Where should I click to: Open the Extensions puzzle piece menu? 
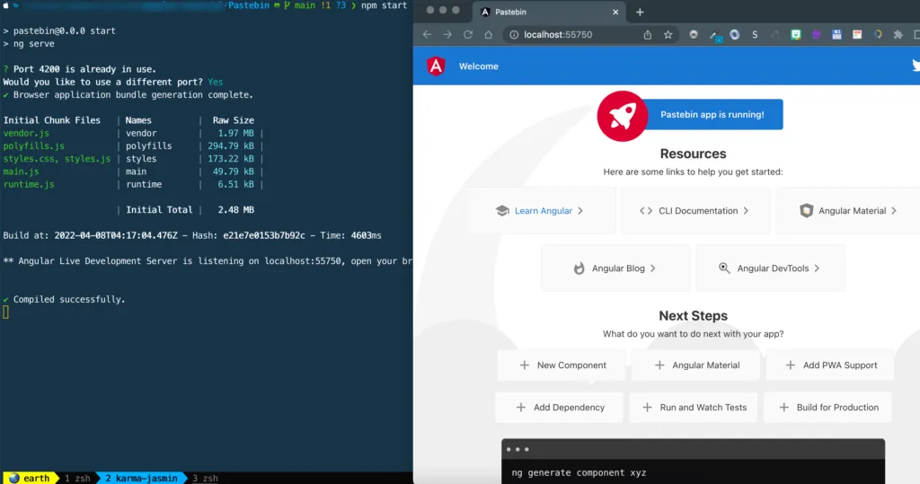(x=898, y=35)
